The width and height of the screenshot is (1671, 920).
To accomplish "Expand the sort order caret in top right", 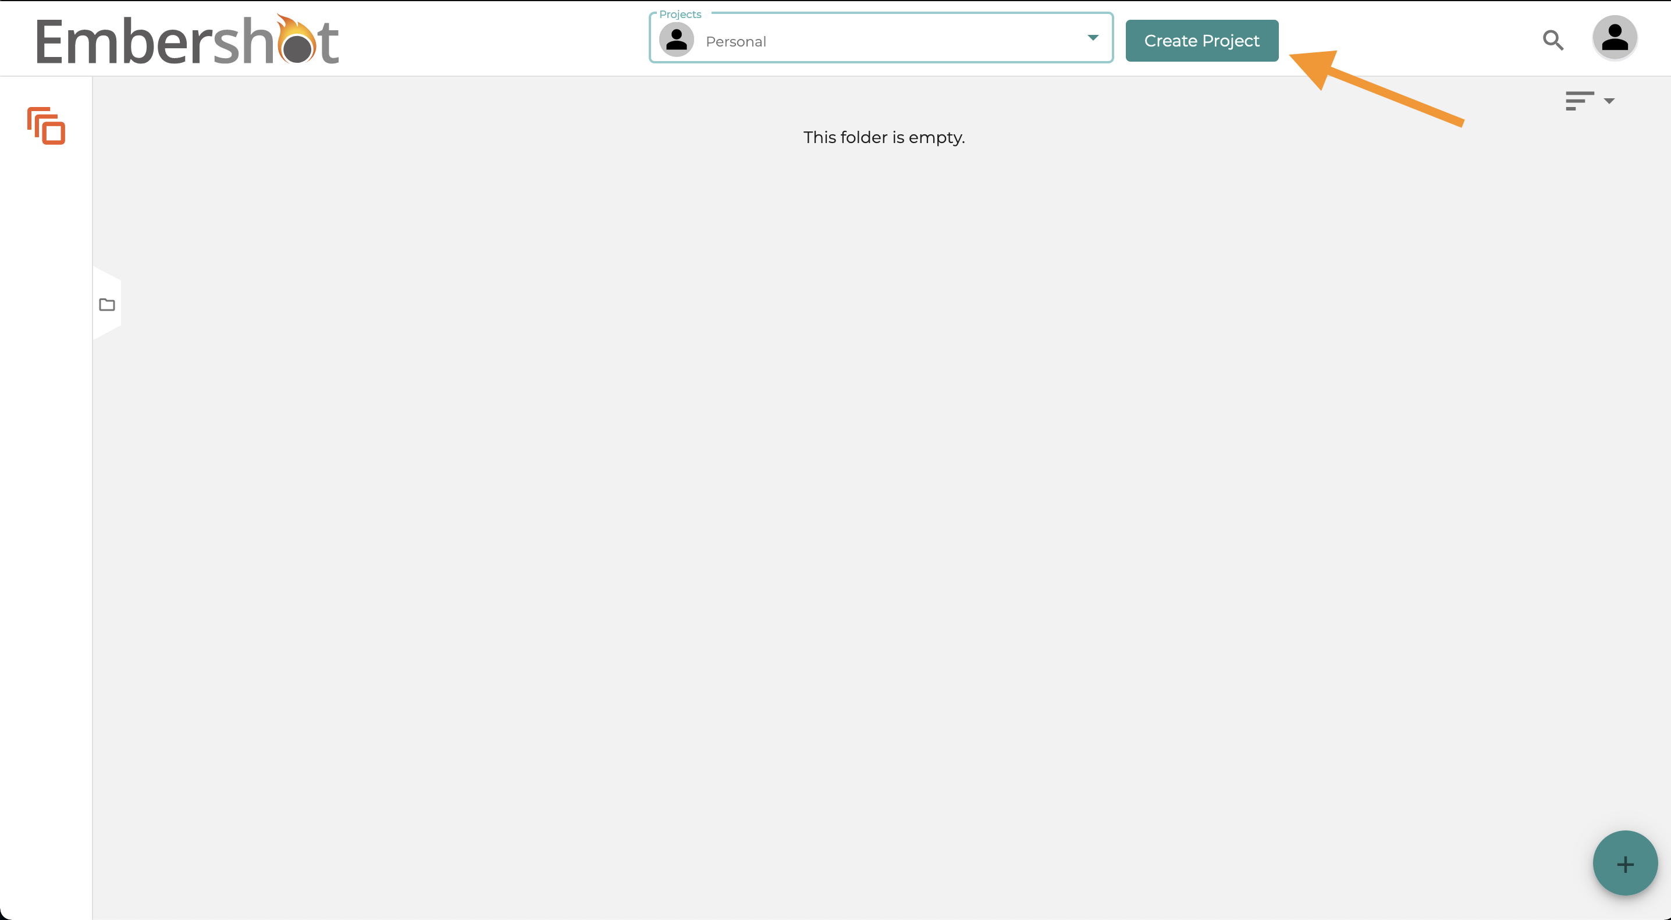I will click(x=1609, y=102).
